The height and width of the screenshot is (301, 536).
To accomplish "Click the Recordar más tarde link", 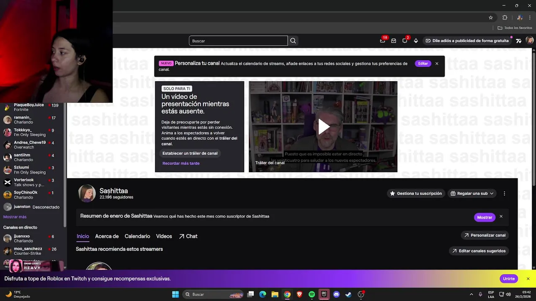I will point(181,163).
